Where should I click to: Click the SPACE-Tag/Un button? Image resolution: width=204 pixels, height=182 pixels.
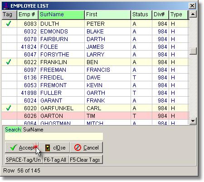pos(24,159)
